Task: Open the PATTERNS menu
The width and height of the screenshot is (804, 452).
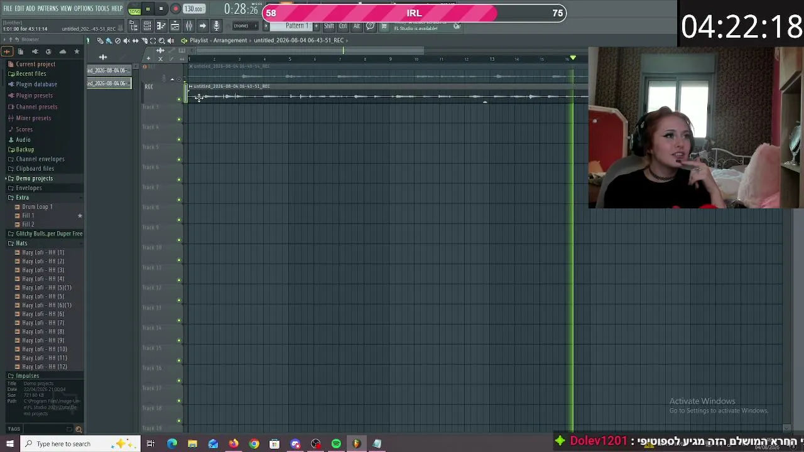Action: tap(48, 8)
